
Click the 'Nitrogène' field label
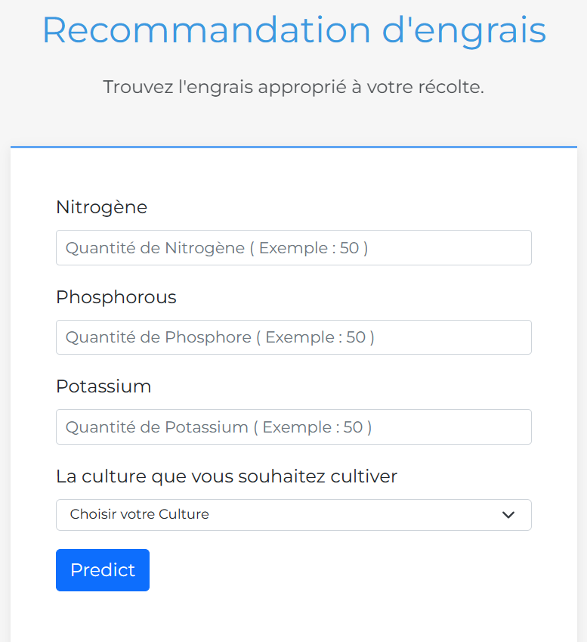pos(101,207)
